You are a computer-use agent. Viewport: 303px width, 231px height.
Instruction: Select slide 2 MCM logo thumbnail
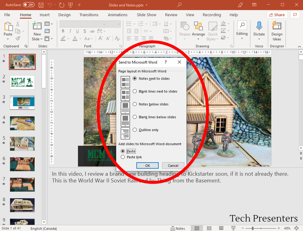pyautogui.click(x=22, y=82)
